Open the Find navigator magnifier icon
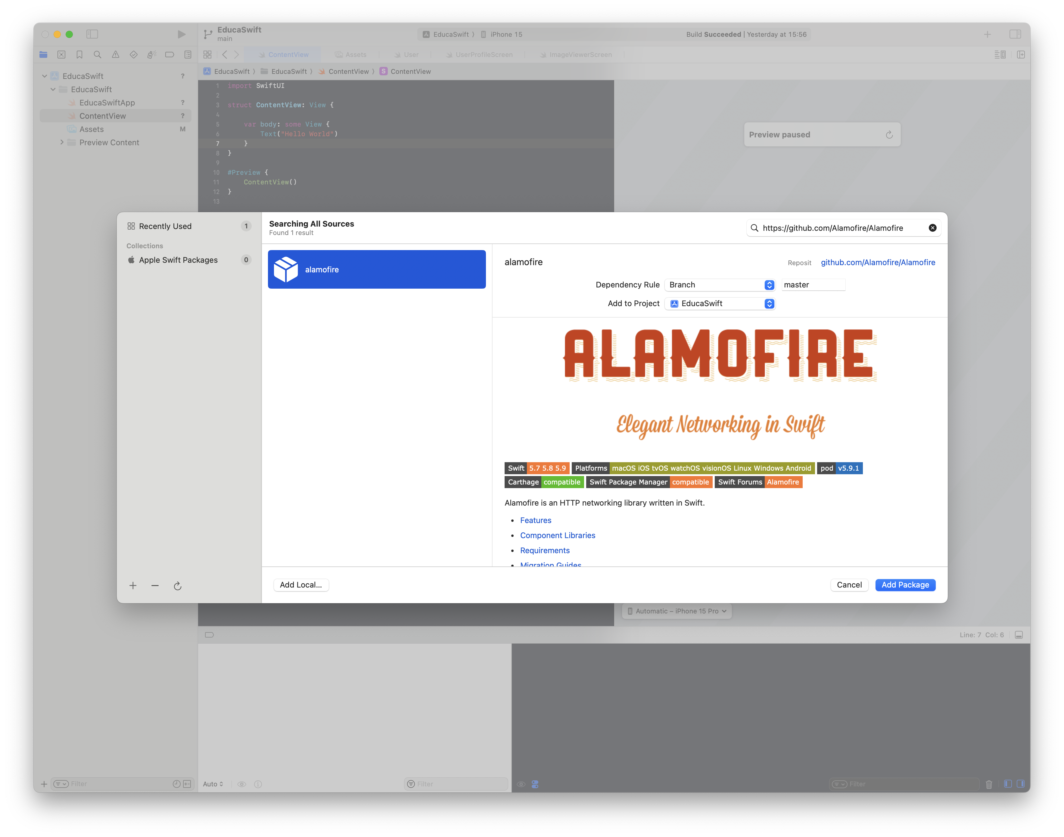The width and height of the screenshot is (1064, 837). pyautogui.click(x=98, y=55)
